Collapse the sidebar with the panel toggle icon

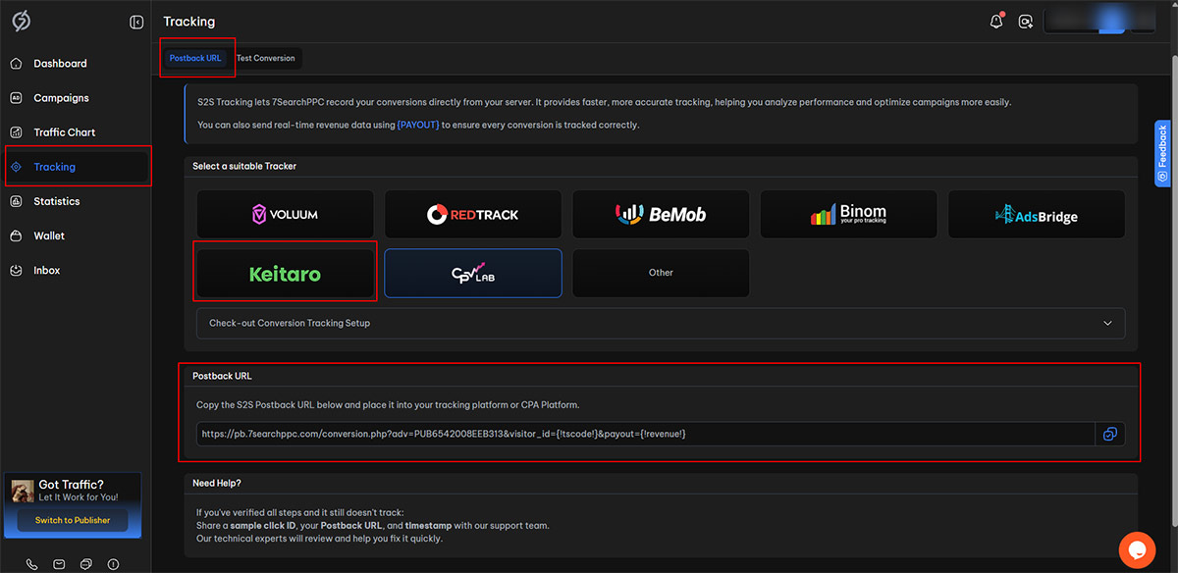coord(136,22)
